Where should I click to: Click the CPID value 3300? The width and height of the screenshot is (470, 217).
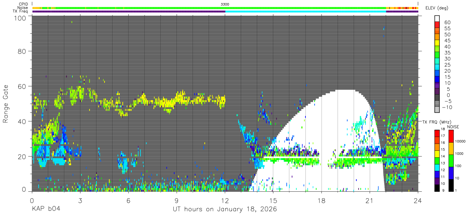tap(225, 4)
